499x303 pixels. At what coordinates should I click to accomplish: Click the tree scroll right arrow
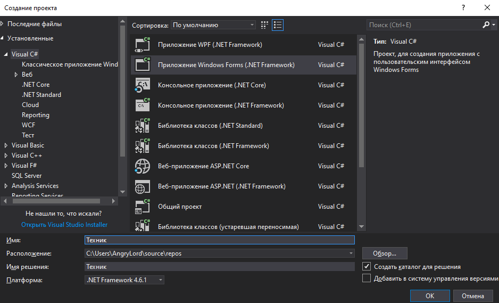click(x=113, y=201)
